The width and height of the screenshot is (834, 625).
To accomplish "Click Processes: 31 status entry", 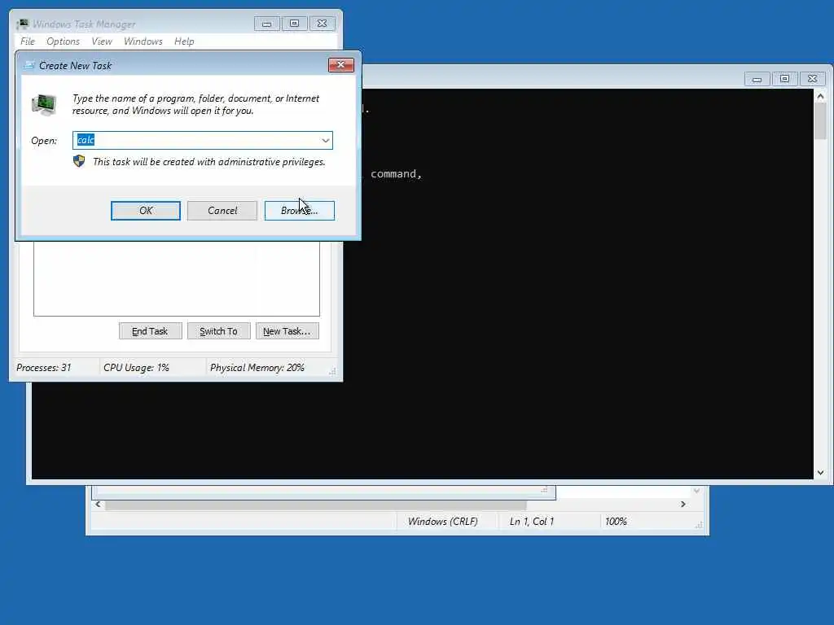I will [44, 368].
